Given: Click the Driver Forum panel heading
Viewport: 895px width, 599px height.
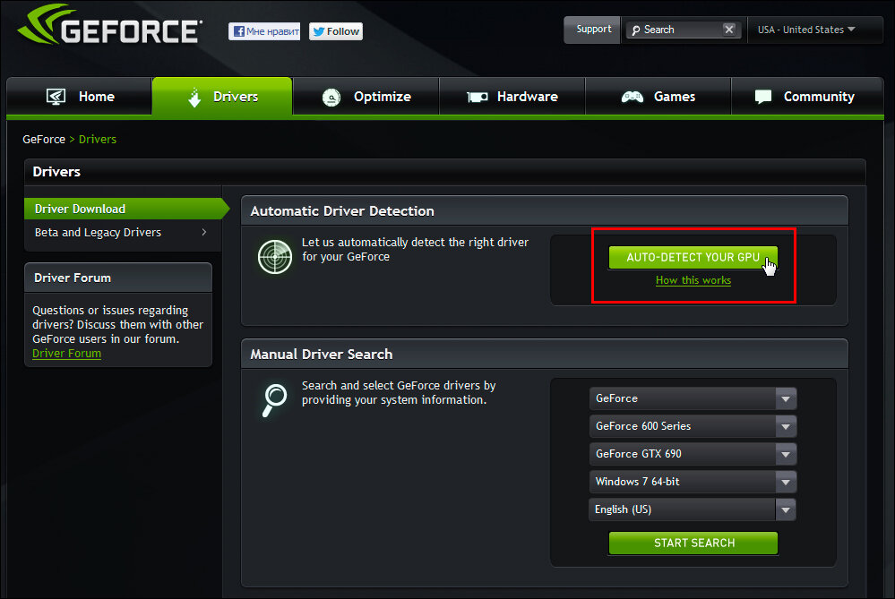Looking at the screenshot, I should click(73, 278).
